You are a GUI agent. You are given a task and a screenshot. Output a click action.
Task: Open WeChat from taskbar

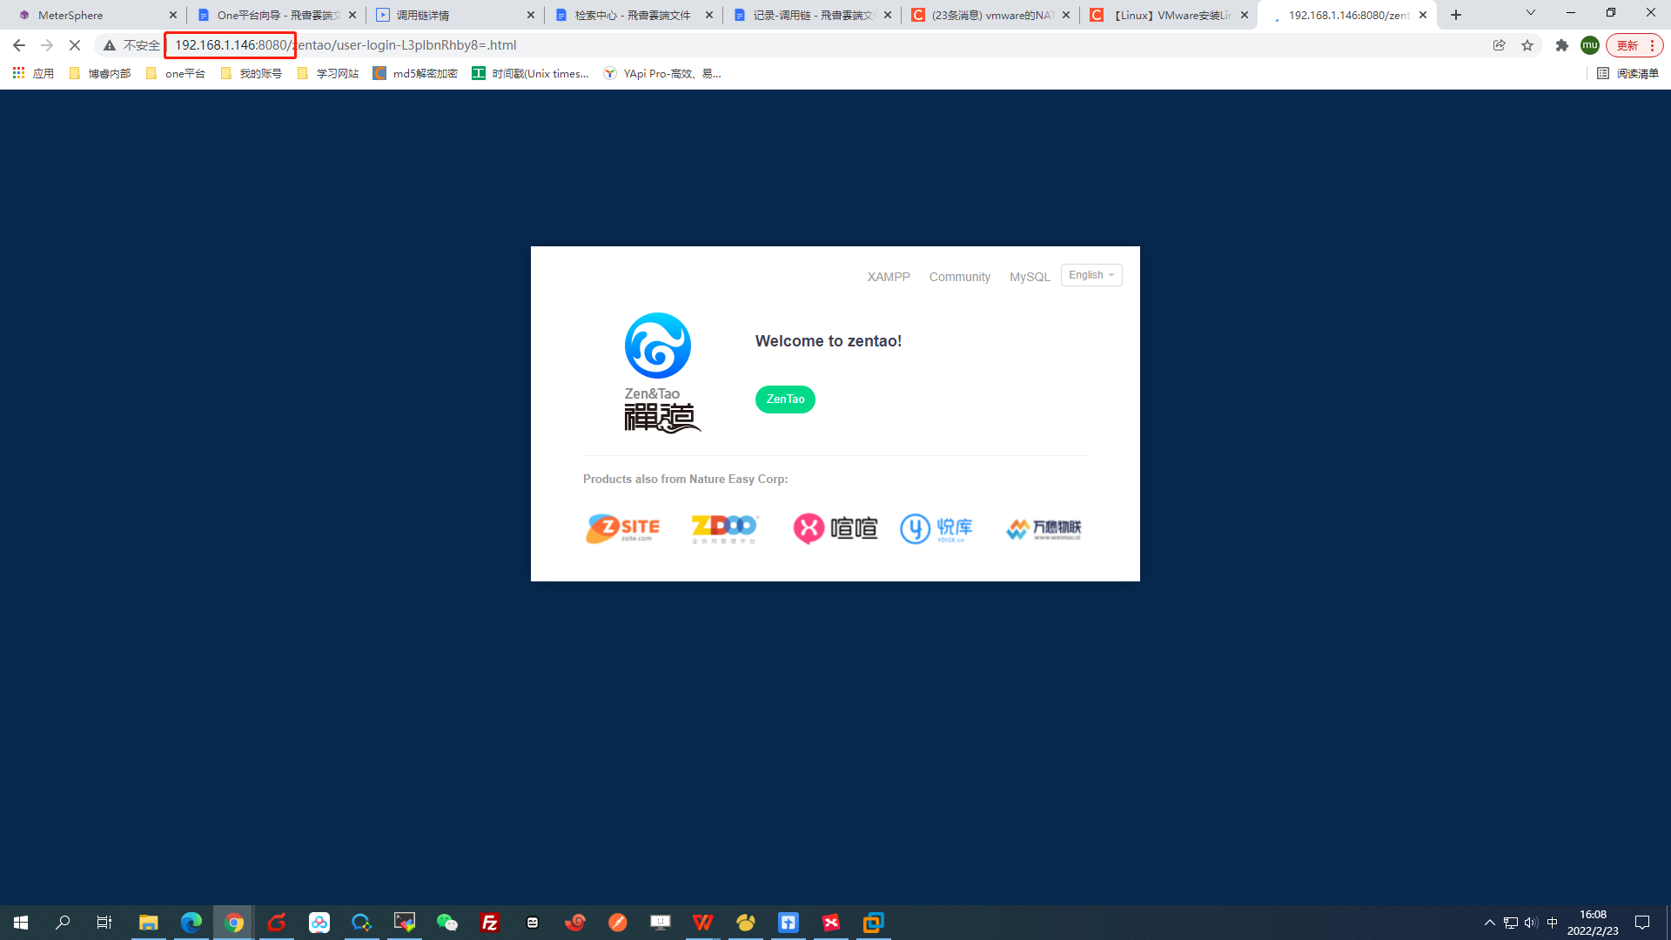click(446, 923)
